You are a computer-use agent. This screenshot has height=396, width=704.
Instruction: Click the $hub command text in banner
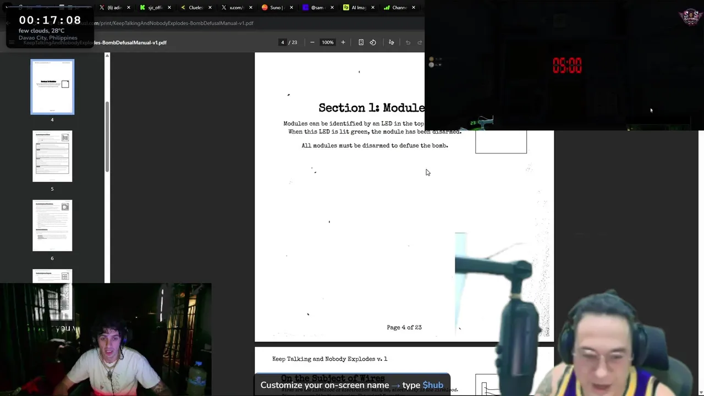[433, 385]
